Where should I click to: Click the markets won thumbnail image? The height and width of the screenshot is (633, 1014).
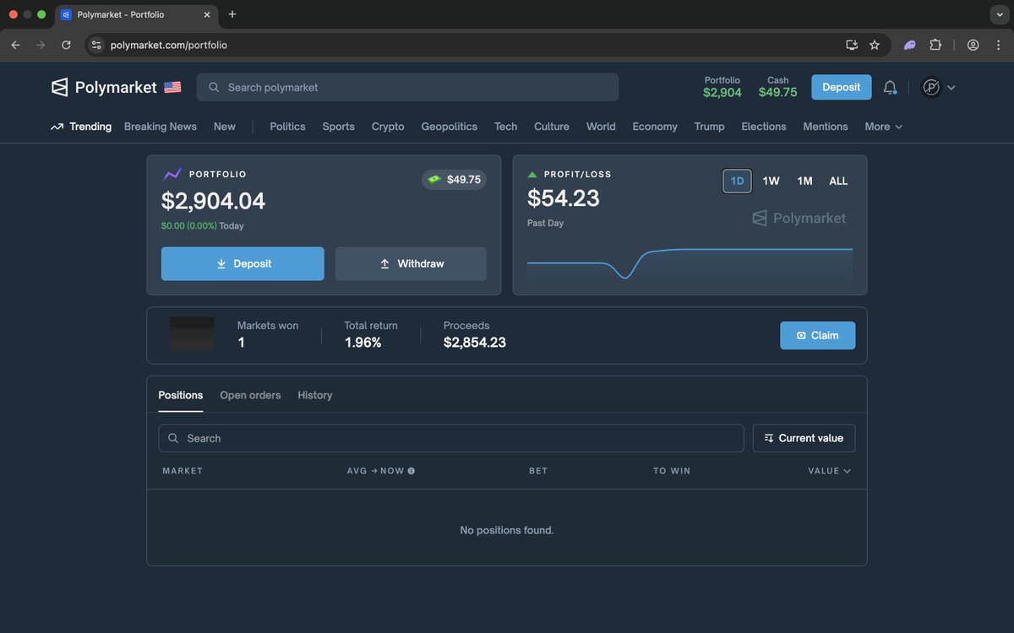tap(193, 333)
